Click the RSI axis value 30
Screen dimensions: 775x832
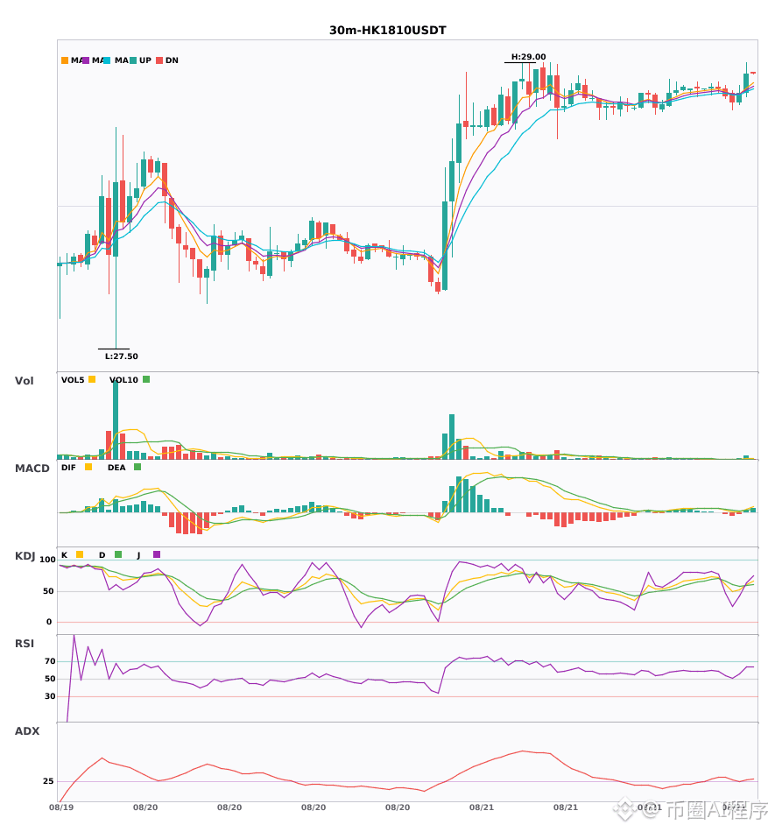click(50, 696)
